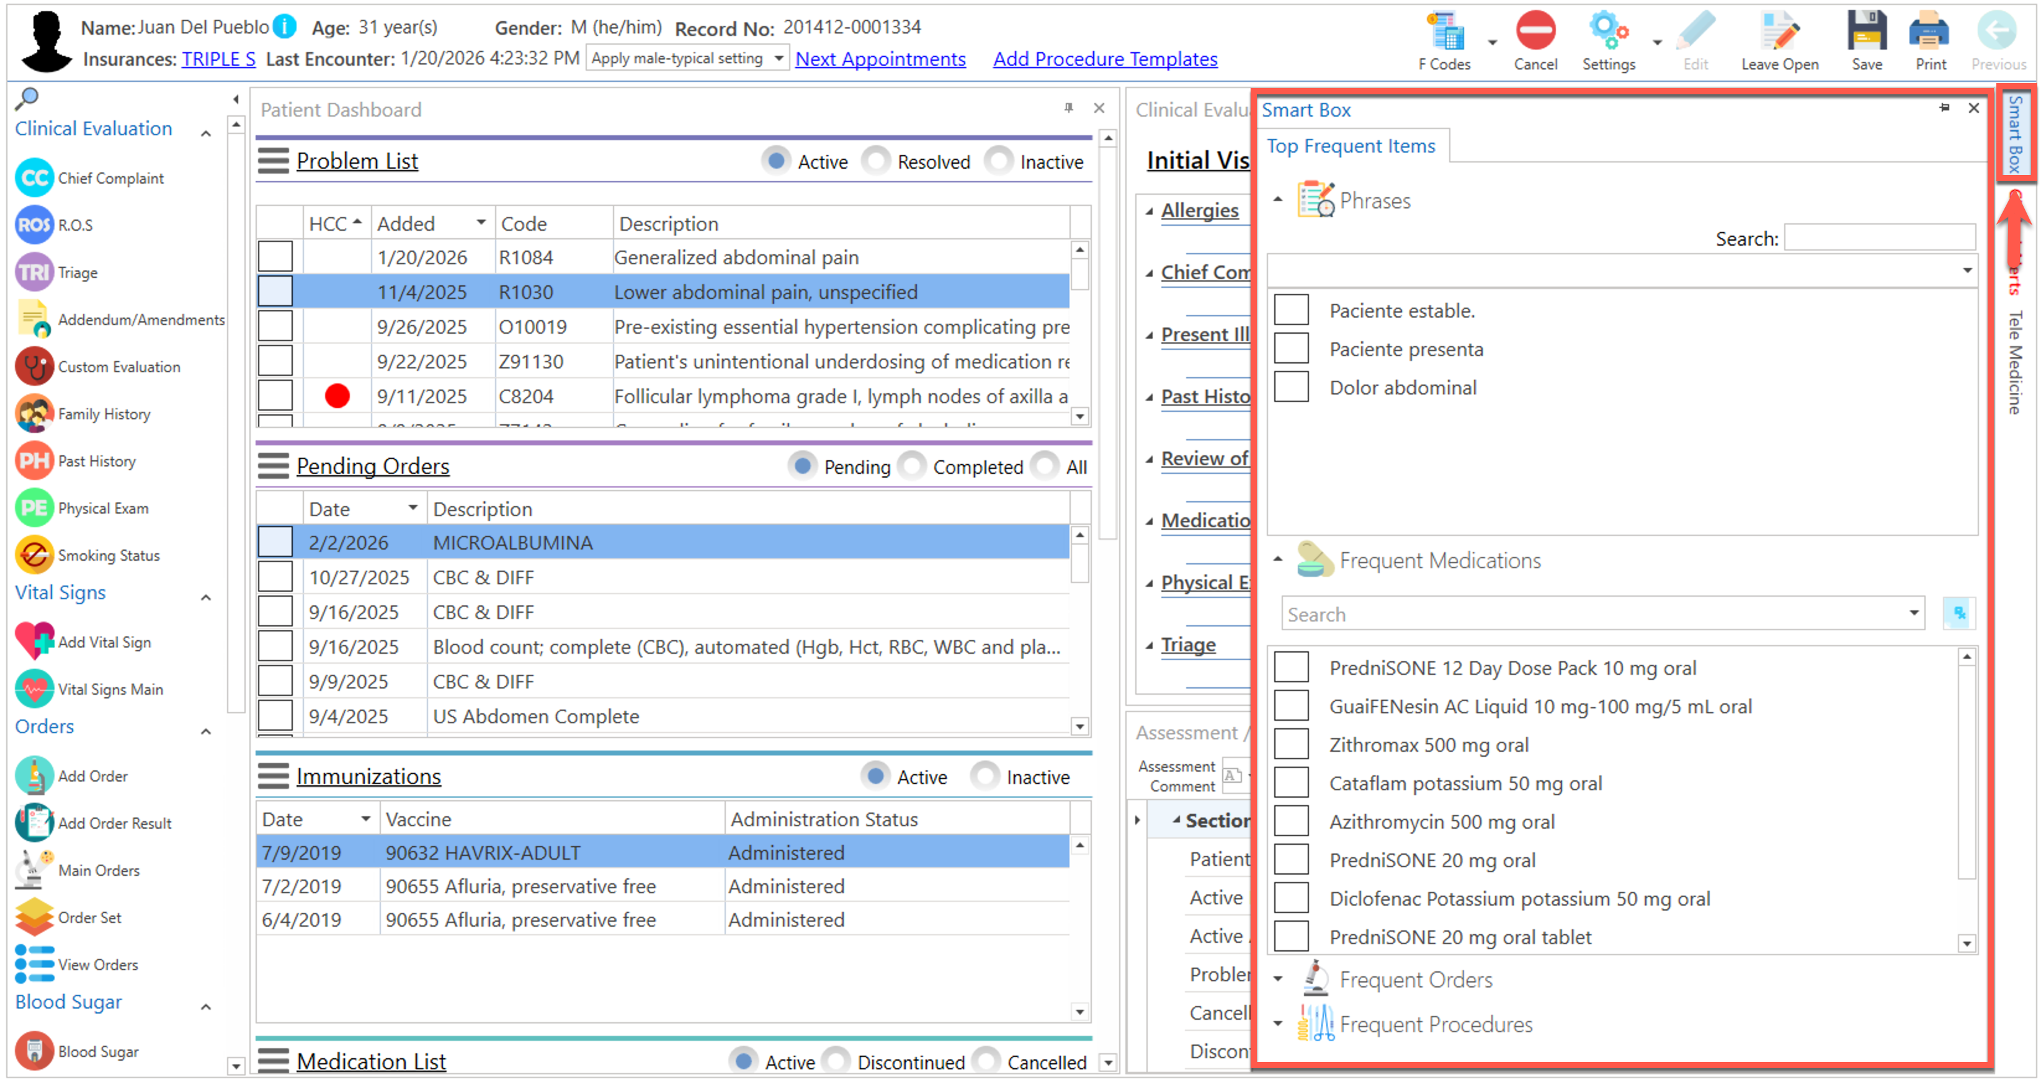The width and height of the screenshot is (2041, 1083).
Task: Open the Next Appointments link
Action: (x=880, y=60)
